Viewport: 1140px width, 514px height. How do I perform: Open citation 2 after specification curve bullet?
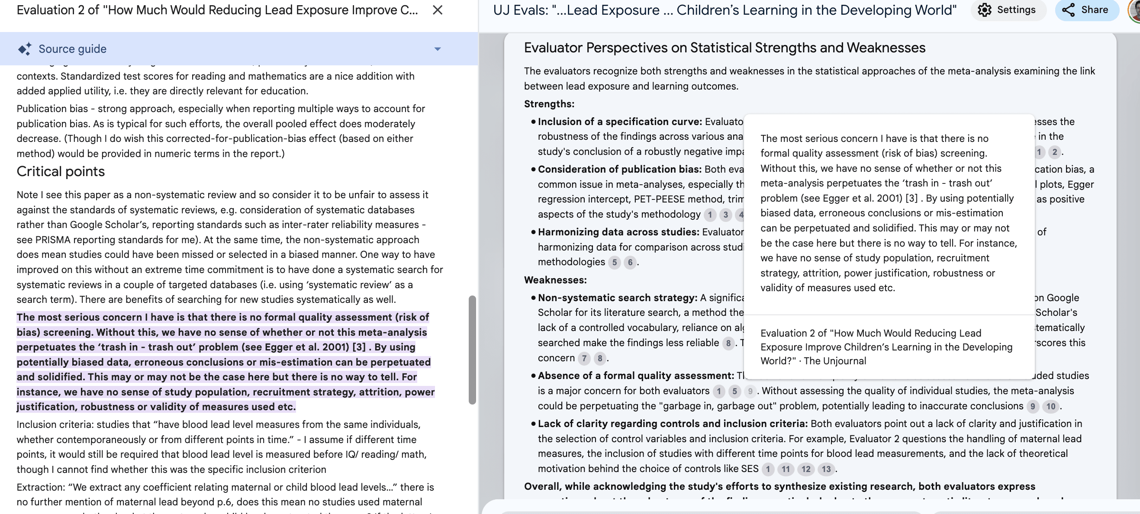tap(1055, 152)
